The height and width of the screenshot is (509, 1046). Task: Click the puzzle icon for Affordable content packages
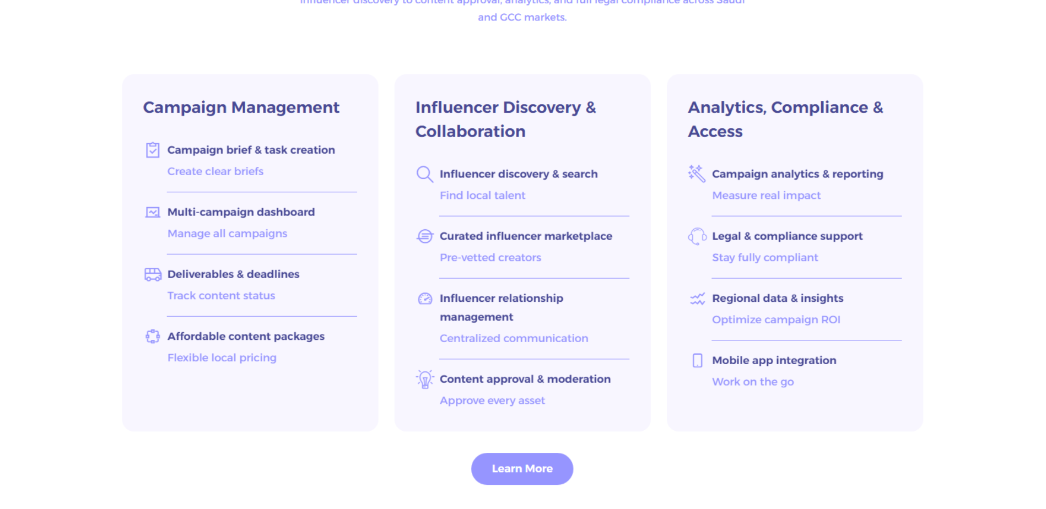pyautogui.click(x=153, y=337)
